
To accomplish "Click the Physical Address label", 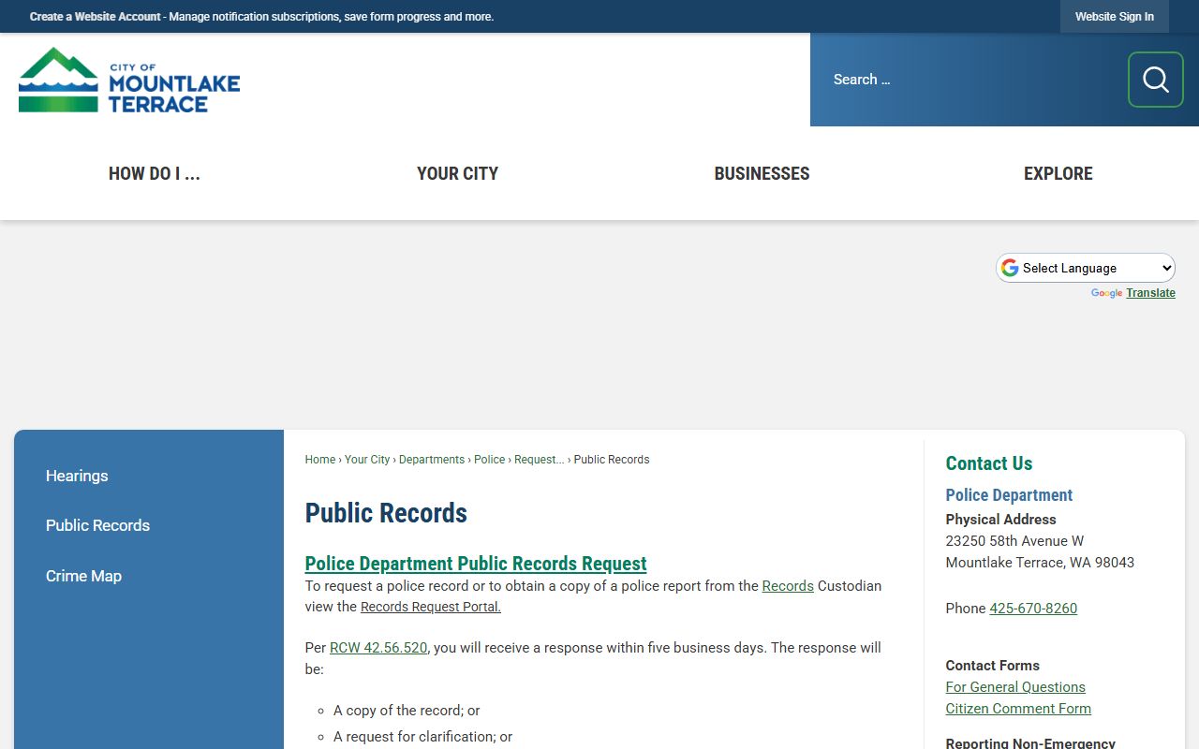I will click(1000, 520).
